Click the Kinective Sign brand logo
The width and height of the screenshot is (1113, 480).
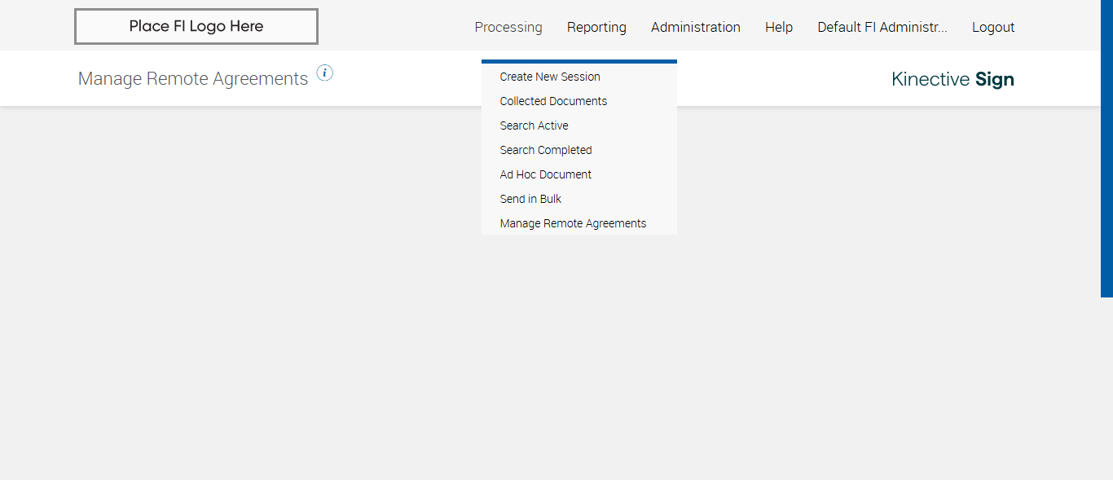click(x=952, y=79)
